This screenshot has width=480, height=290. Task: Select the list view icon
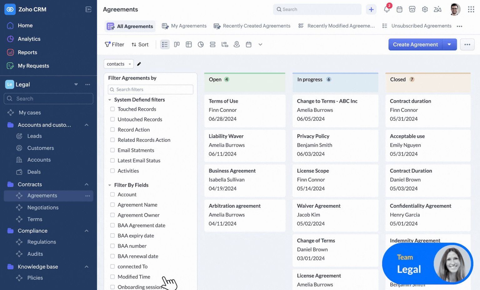click(165, 44)
